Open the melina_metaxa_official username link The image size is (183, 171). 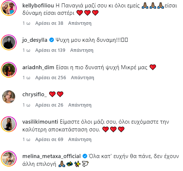coord(51,156)
